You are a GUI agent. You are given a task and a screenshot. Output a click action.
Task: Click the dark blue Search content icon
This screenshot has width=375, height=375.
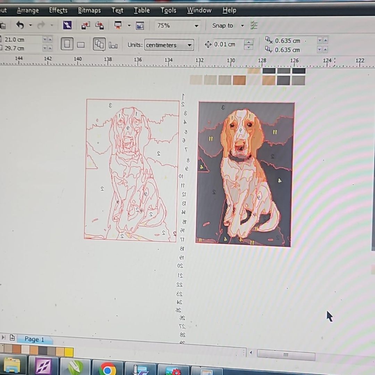[x=67, y=25]
